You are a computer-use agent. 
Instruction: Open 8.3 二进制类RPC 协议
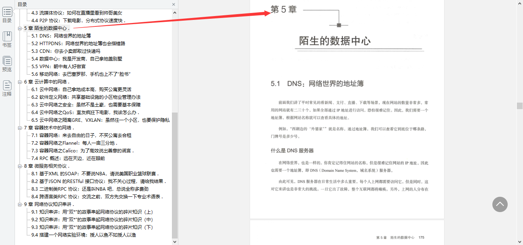pos(90,189)
